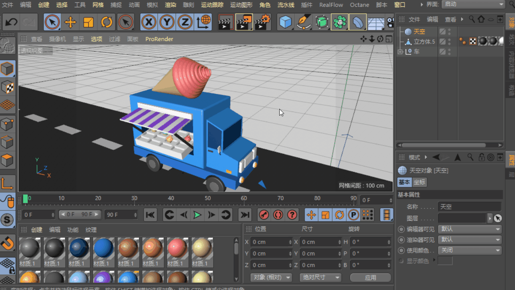This screenshot has height=290, width=515.
Task: Click the Undo arrow icon
Action: (x=11, y=22)
